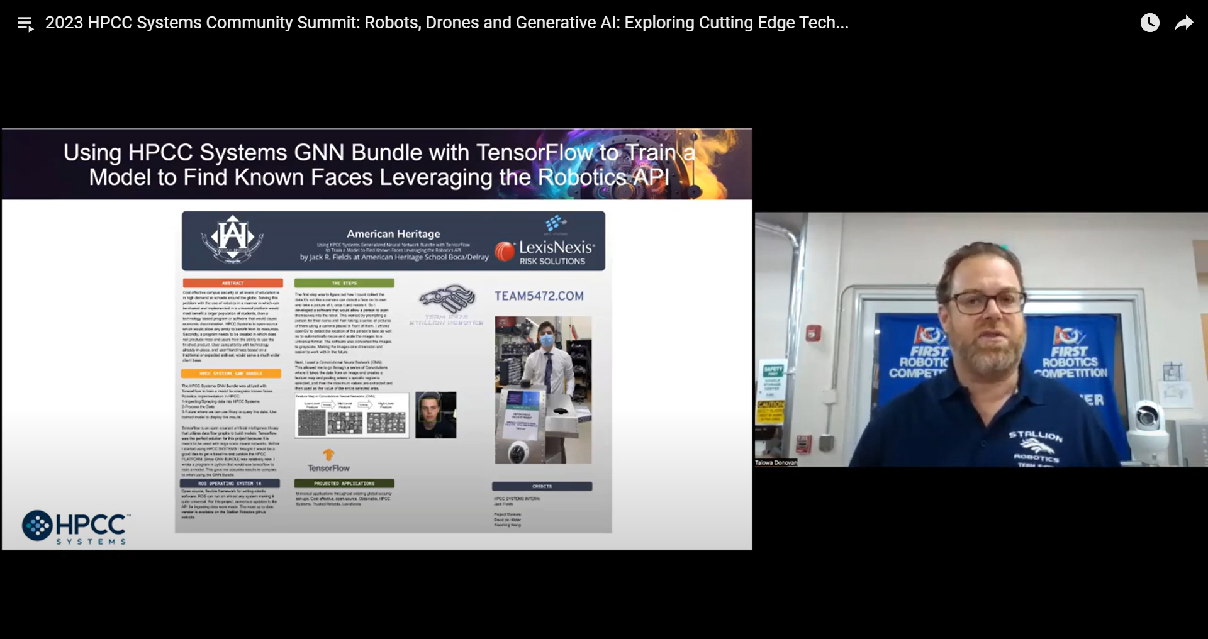Click the Watch Later clock icon
The height and width of the screenshot is (639, 1208).
coord(1150,23)
